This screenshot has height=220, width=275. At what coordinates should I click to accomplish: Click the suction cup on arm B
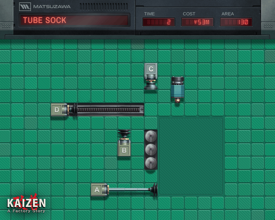pyautogui.click(x=124, y=133)
